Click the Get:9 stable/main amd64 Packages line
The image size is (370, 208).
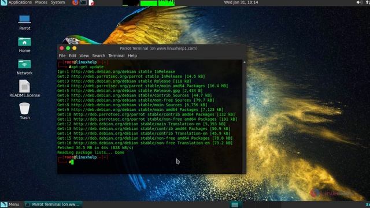point(140,109)
